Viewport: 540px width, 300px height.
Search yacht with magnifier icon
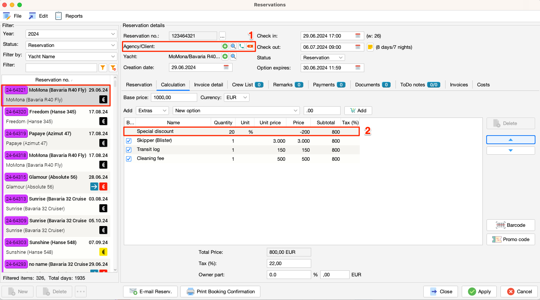[233, 57]
